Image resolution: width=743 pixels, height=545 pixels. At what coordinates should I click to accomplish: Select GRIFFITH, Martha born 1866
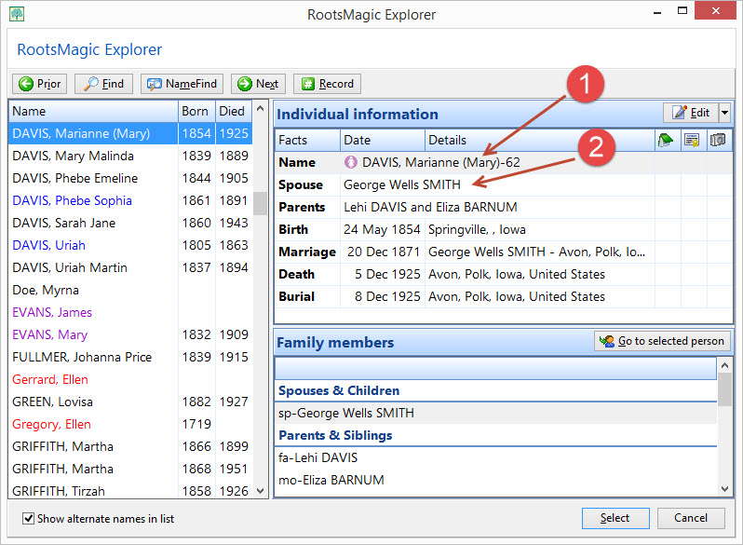[130, 446]
